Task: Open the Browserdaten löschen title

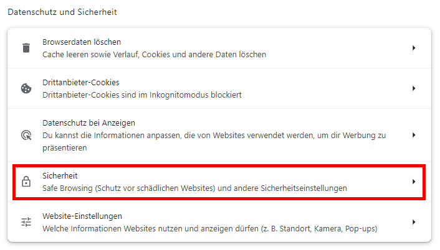Action: (x=81, y=42)
